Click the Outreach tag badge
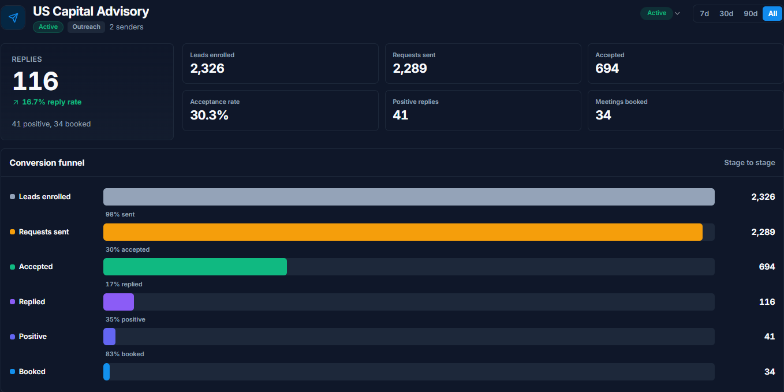This screenshot has width=784, height=392. pos(87,27)
